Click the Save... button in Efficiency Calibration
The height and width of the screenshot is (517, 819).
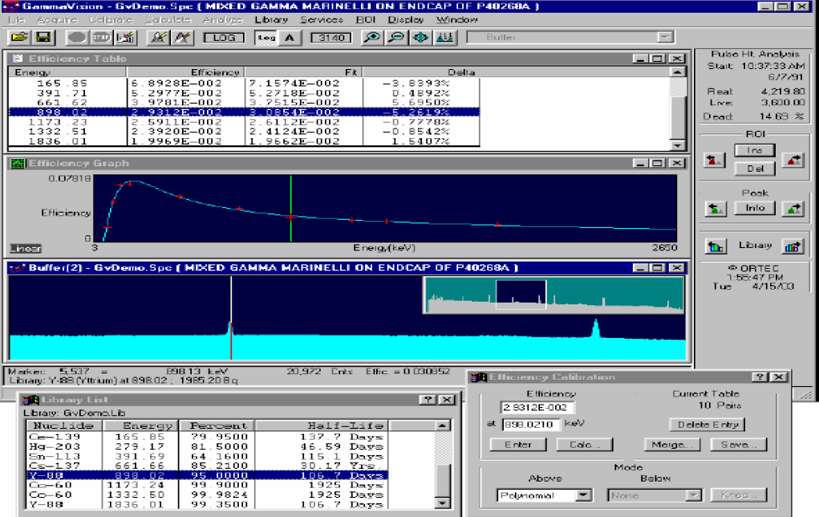(738, 444)
